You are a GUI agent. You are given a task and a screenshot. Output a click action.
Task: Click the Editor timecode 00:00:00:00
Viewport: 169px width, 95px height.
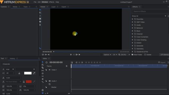pyautogui.click(x=56, y=62)
